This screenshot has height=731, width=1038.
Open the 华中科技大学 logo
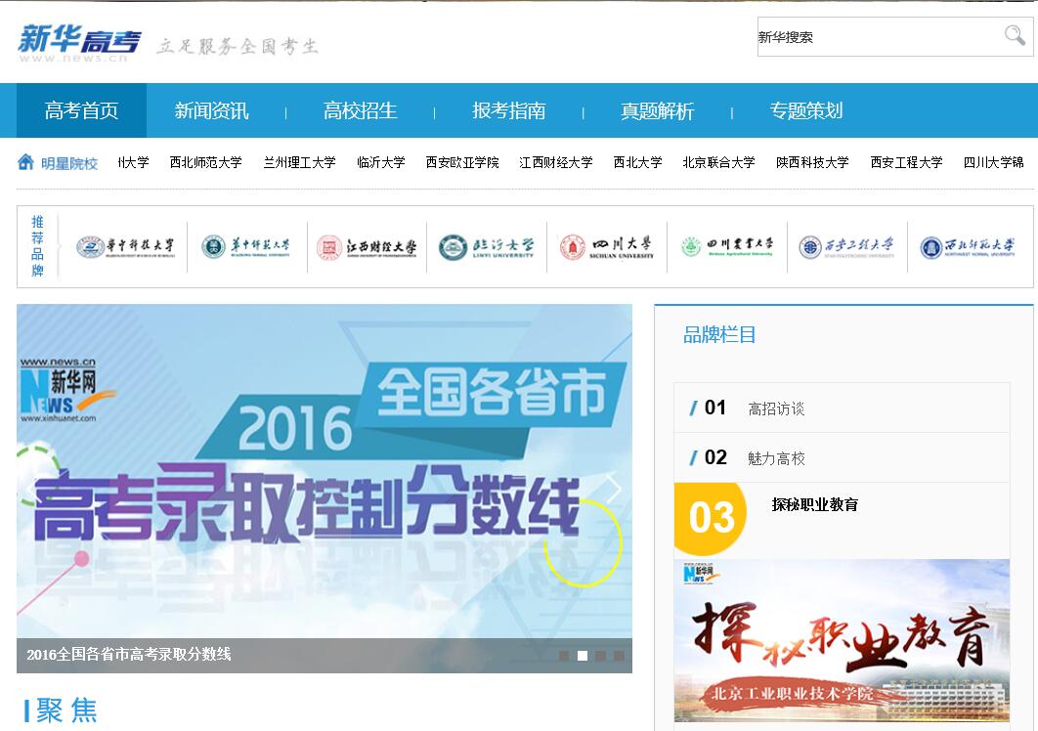click(126, 247)
